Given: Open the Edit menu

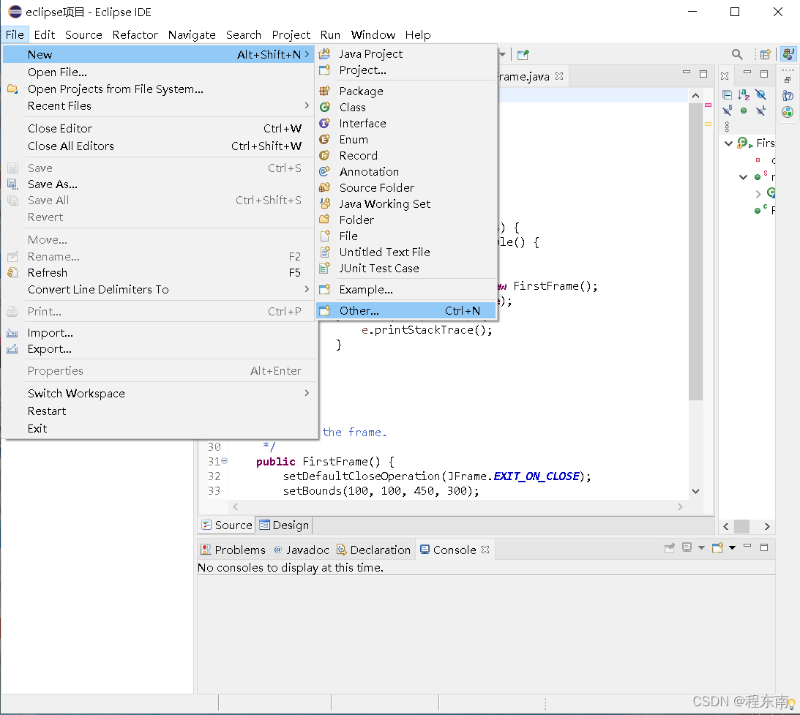Looking at the screenshot, I should pos(45,34).
